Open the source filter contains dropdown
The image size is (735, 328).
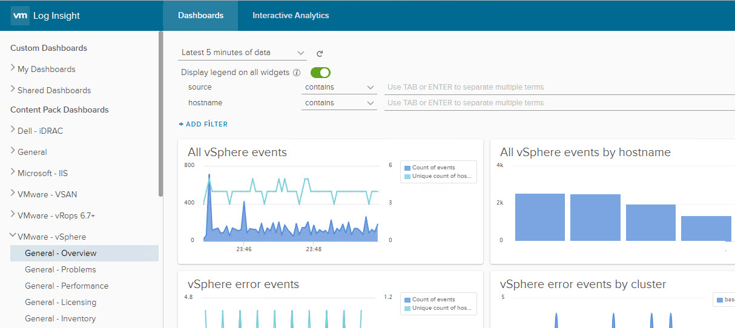coord(340,87)
